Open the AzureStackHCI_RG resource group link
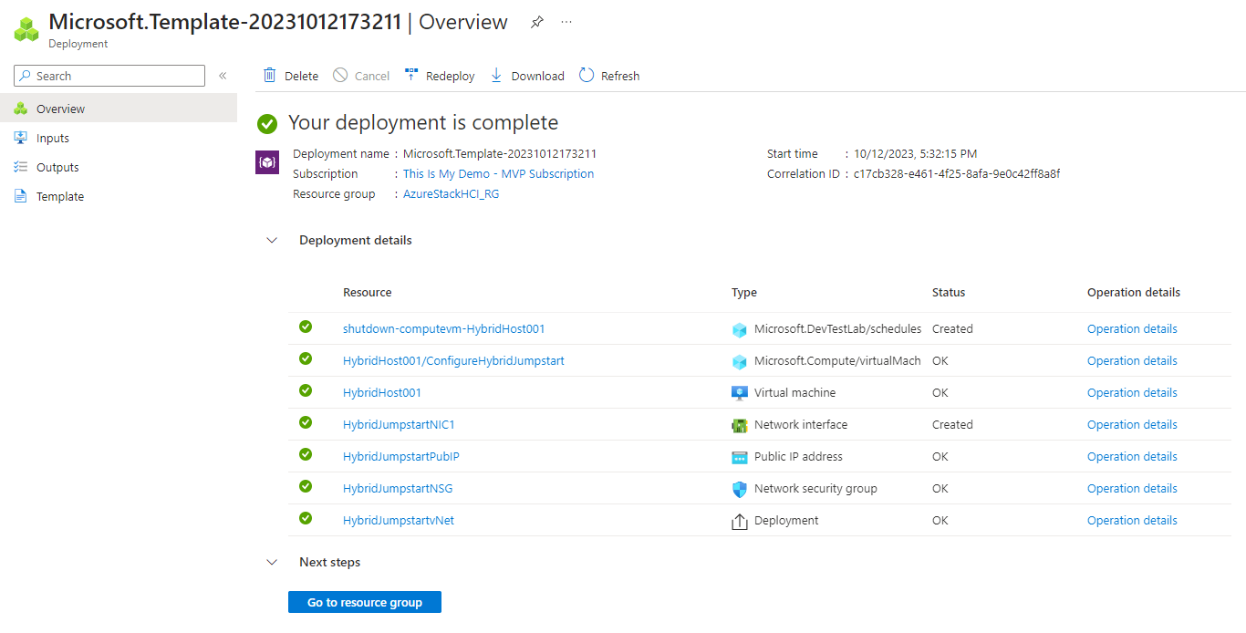The image size is (1246, 633). click(x=452, y=194)
